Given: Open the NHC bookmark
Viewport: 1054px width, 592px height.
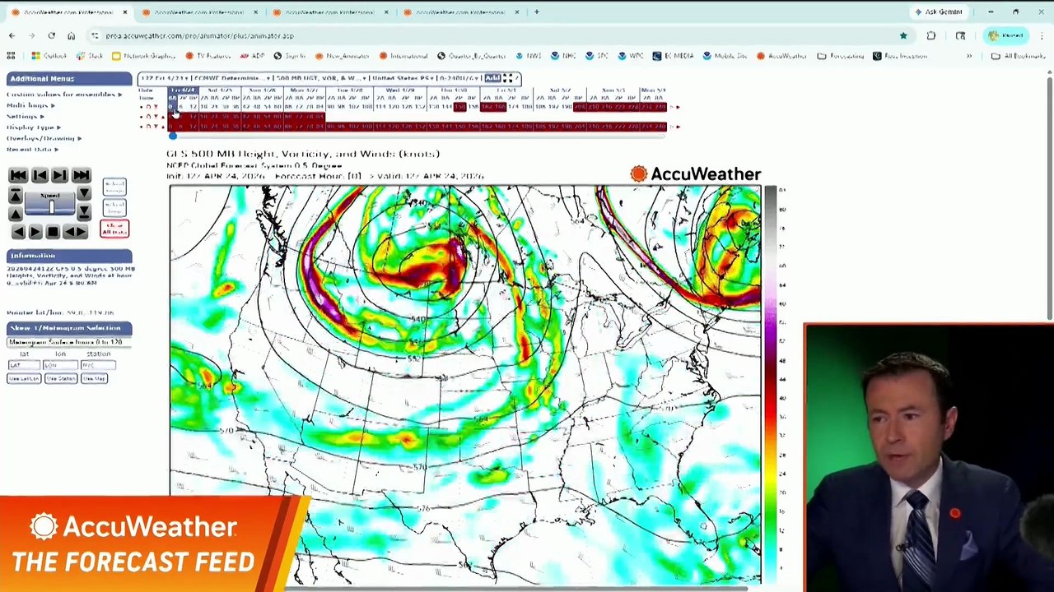Looking at the screenshot, I should [x=563, y=56].
